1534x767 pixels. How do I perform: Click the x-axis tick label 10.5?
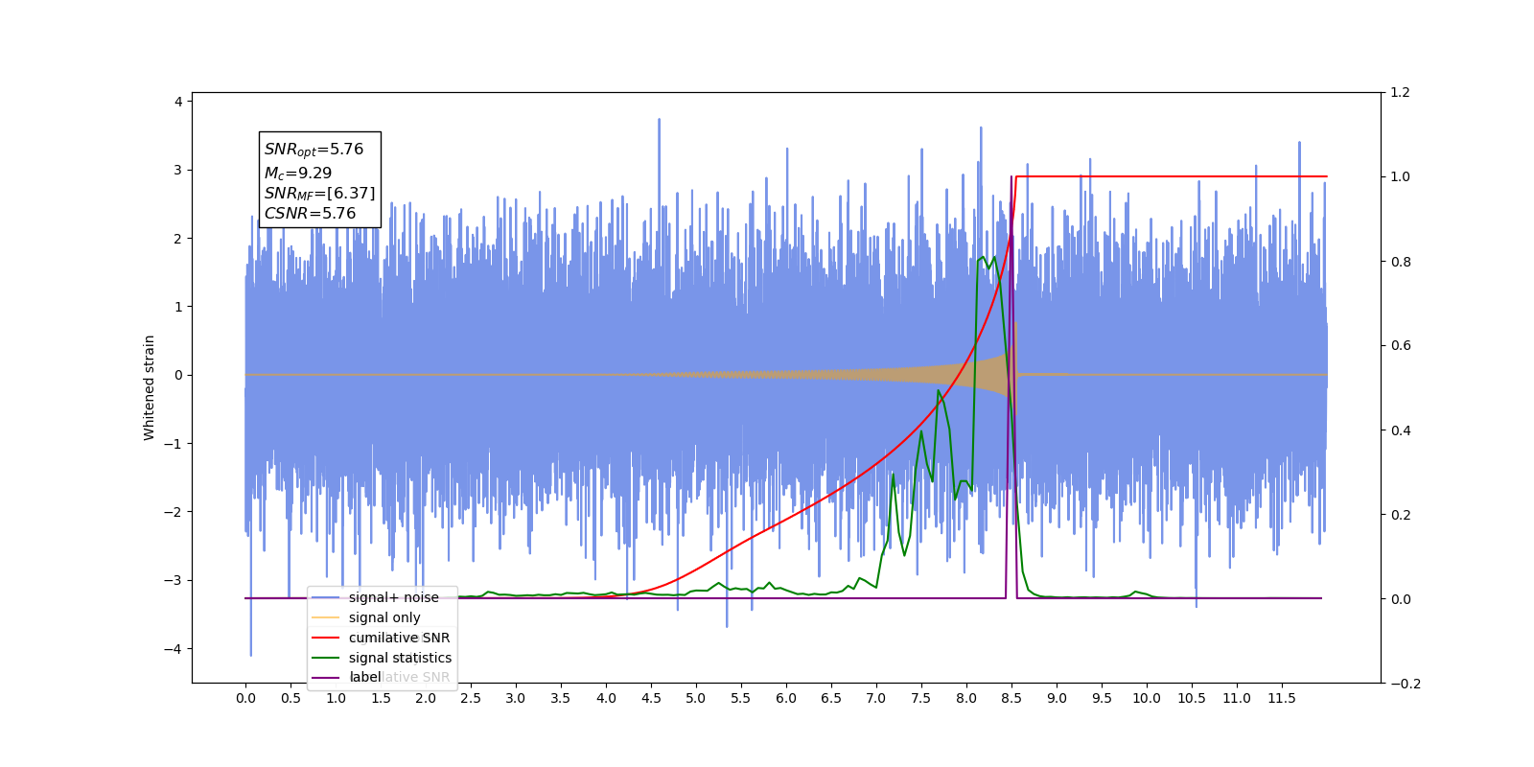tap(1192, 698)
